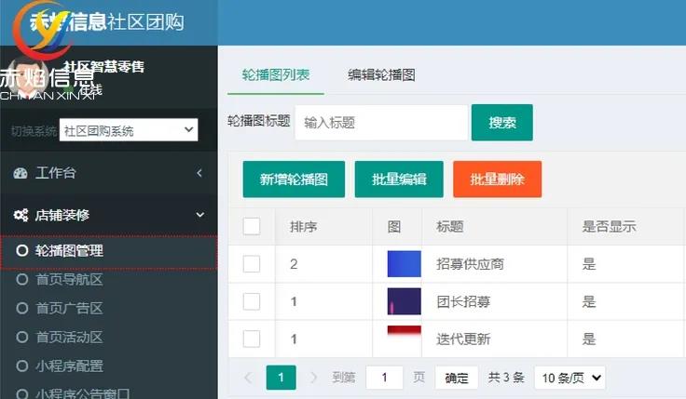Click the dashboard icon beside 工作台
Image resolution: width=686 pixels, height=399 pixels.
pos(21,173)
